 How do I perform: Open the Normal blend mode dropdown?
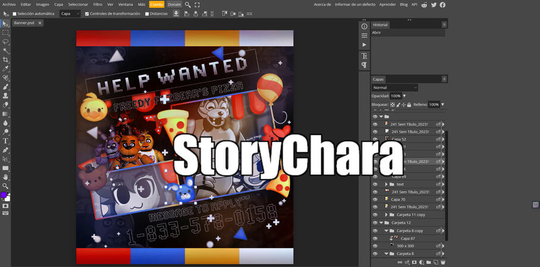[395, 87]
